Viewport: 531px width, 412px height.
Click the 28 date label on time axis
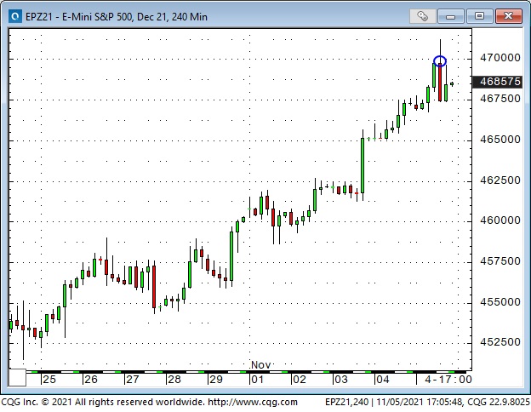coord(174,380)
